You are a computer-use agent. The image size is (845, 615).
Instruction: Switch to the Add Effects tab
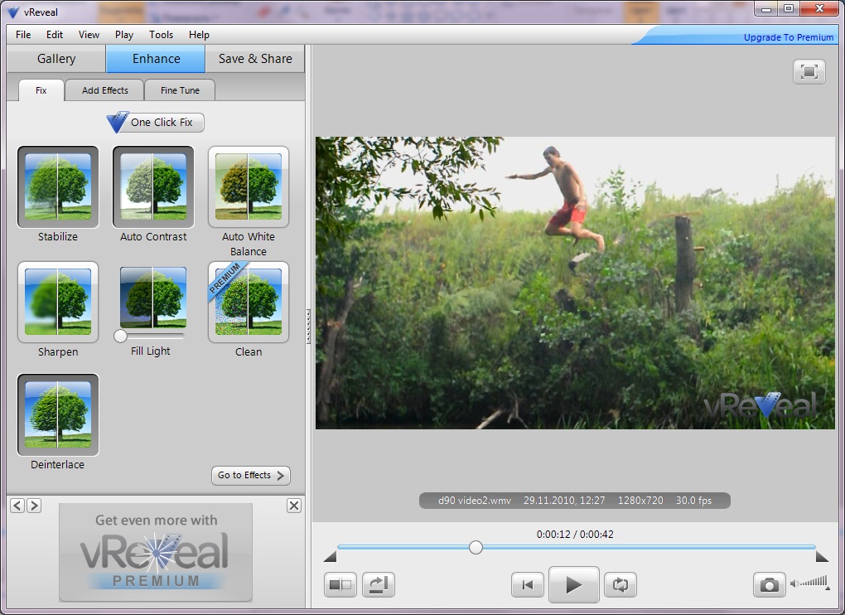(x=105, y=90)
